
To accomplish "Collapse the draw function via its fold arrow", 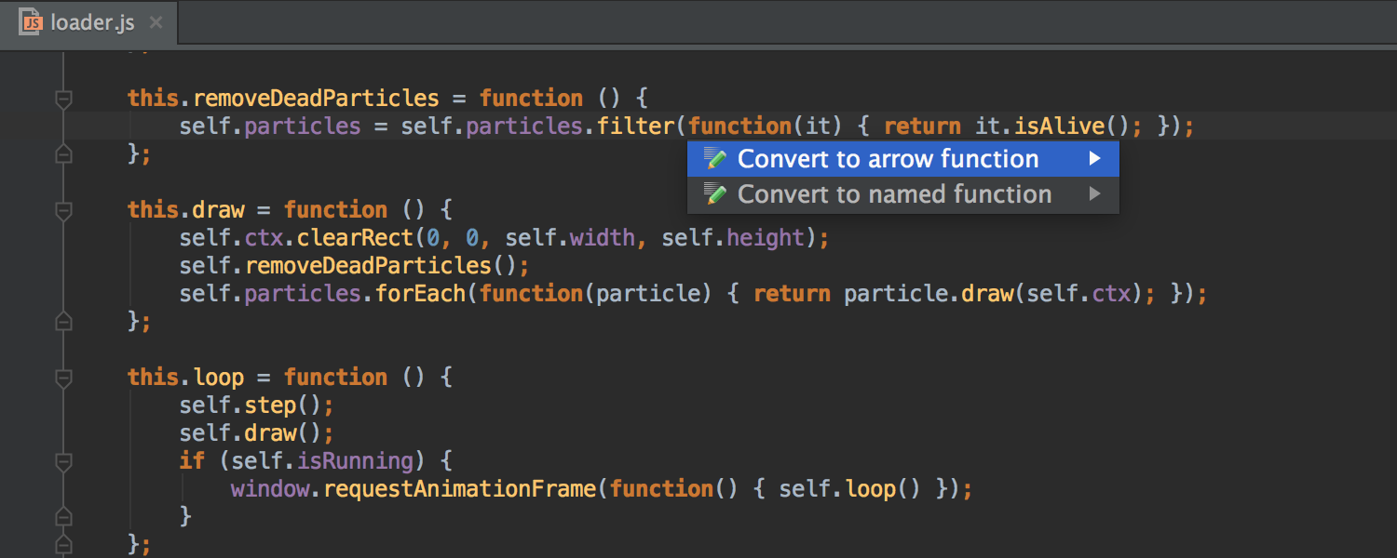I will 62,208.
